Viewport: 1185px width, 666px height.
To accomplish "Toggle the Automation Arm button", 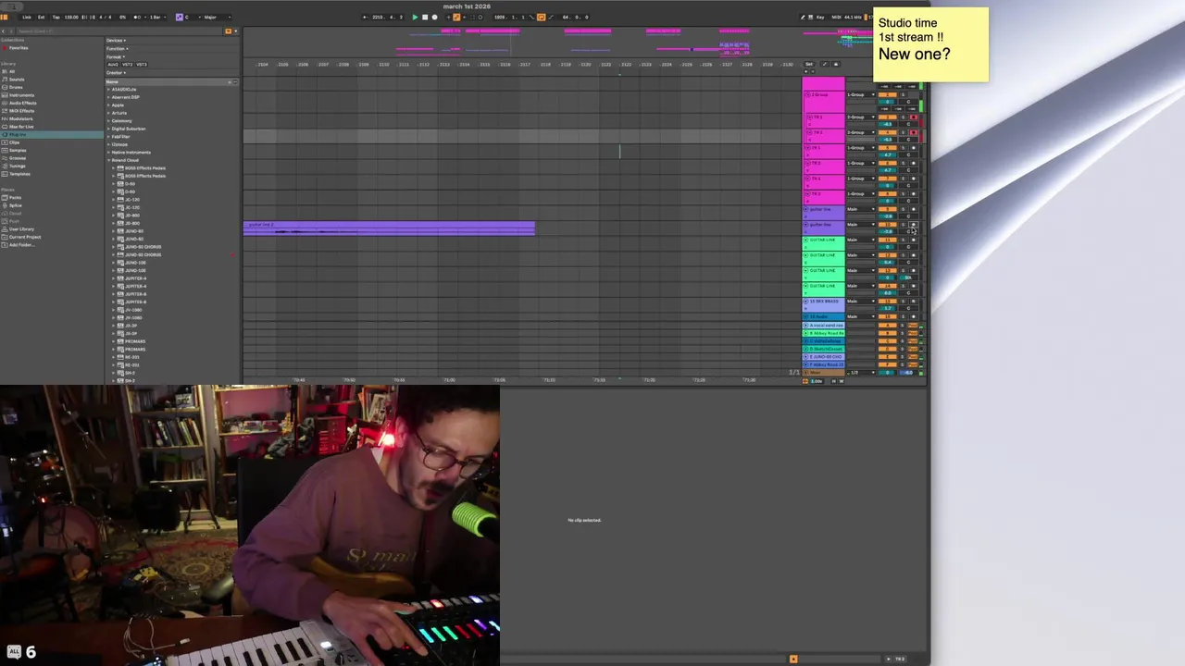I will pos(455,17).
